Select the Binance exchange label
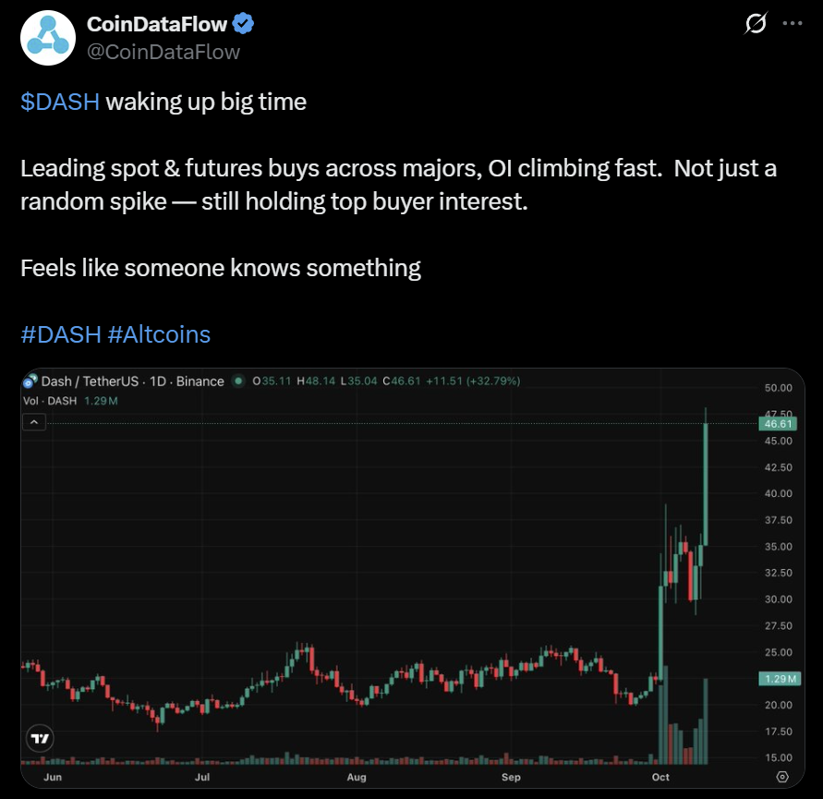The height and width of the screenshot is (799, 823). pos(199,381)
